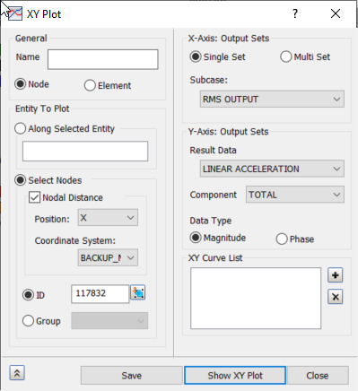Open the Component dropdown showing TOTAL
The width and height of the screenshot is (358, 391).
295,195
